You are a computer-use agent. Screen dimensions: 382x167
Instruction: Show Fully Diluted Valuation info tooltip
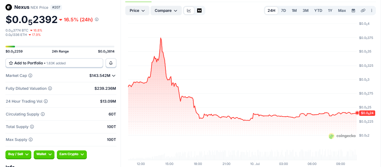pos(50,88)
